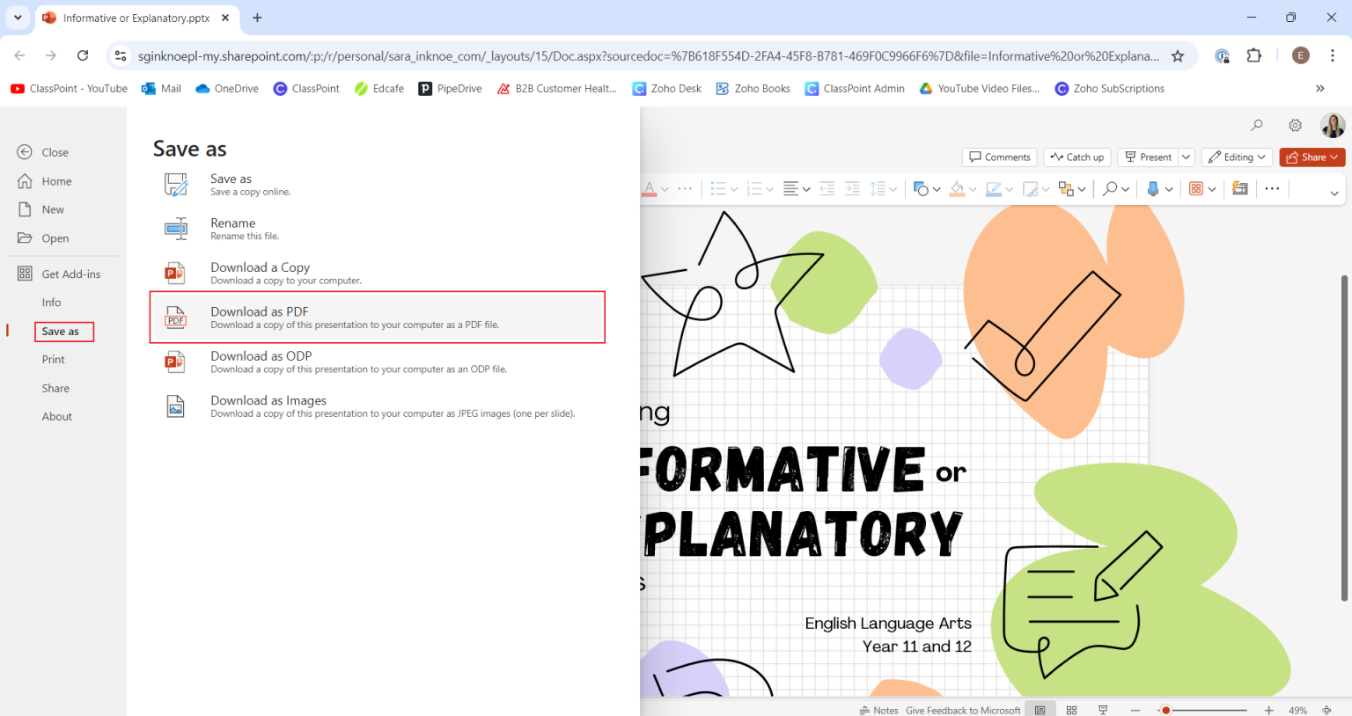1352x716 pixels.
Task: Enable Slide Show view from status bar
Action: pos(1102,709)
